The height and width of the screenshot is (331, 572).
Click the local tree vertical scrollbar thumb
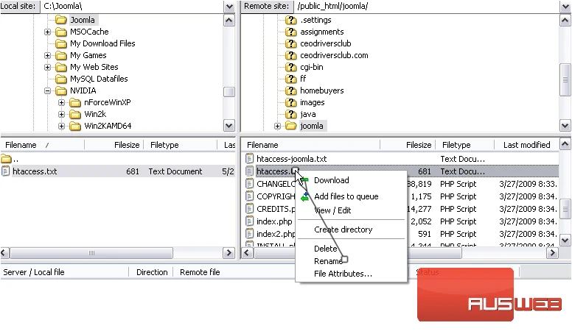click(x=229, y=92)
